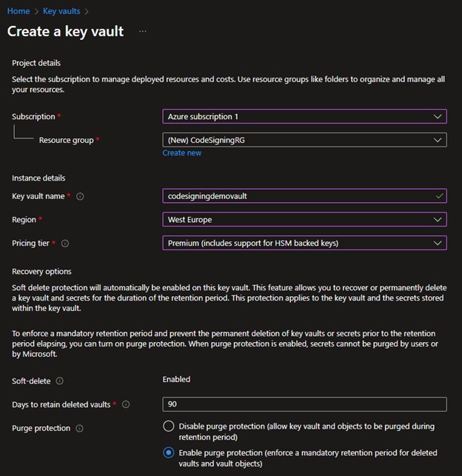Click the Enable purge protection label text
Viewport: 462px width, 476px height.
308,458
